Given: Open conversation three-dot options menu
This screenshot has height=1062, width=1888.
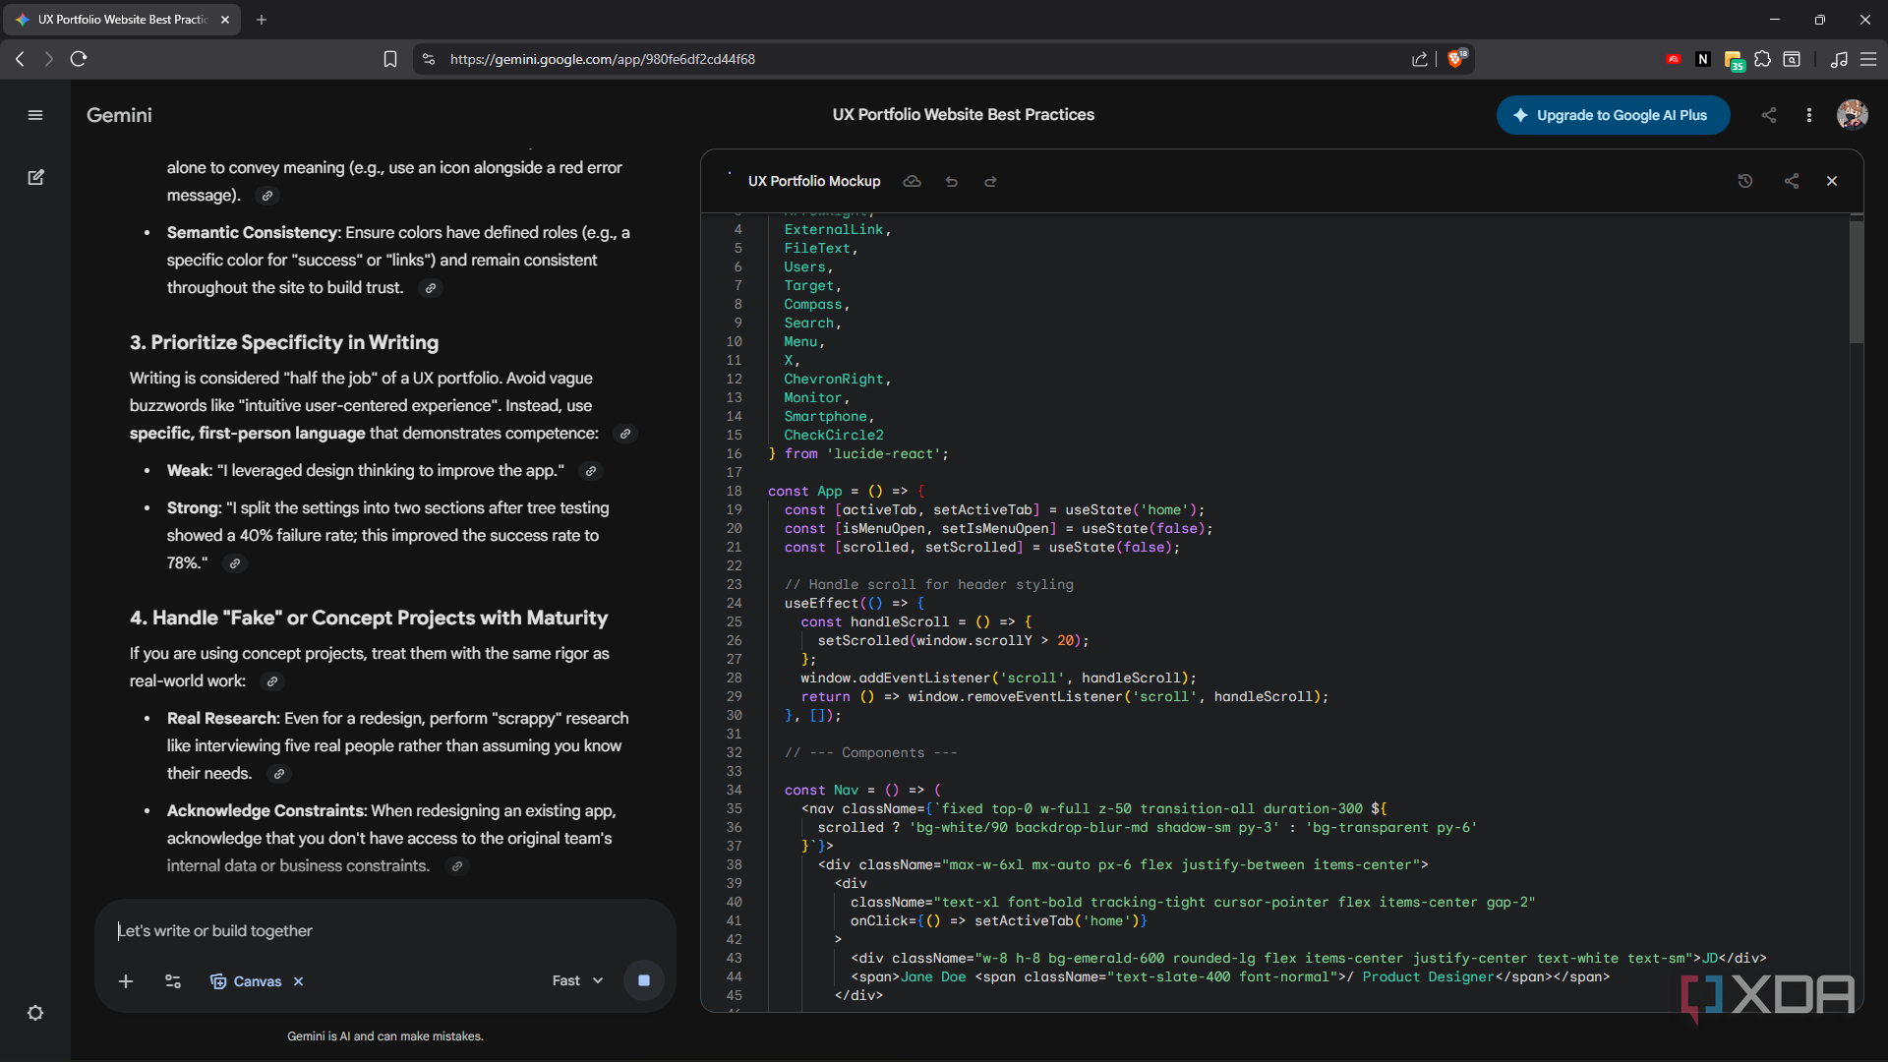Looking at the screenshot, I should coord(1809,115).
